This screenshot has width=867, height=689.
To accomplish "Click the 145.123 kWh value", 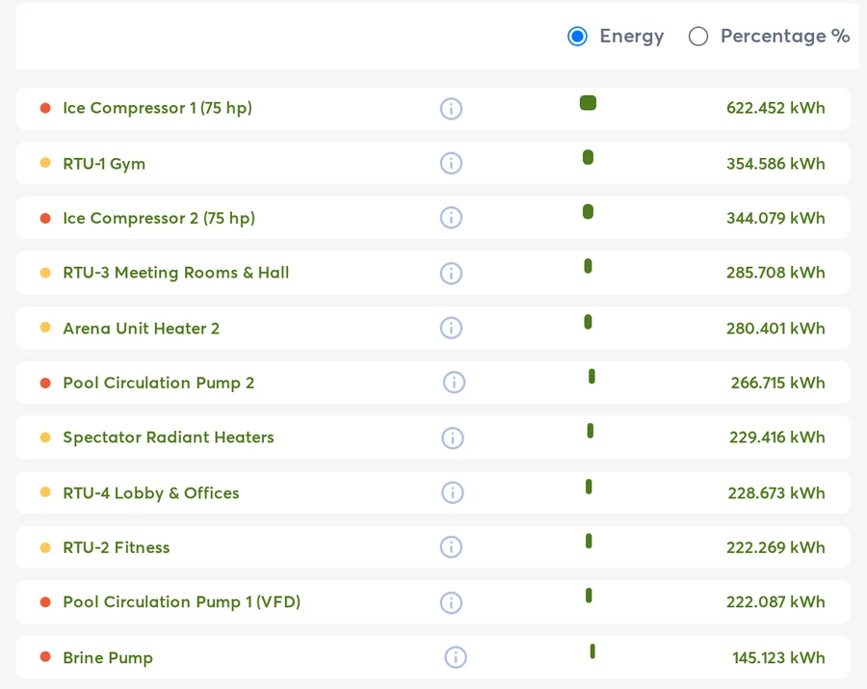I will [778, 657].
